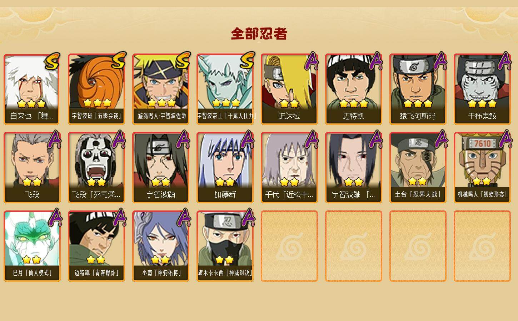This screenshot has width=518, height=321.
Task: Select 旗木卡卡西「神威对决」card
Action: (225, 246)
